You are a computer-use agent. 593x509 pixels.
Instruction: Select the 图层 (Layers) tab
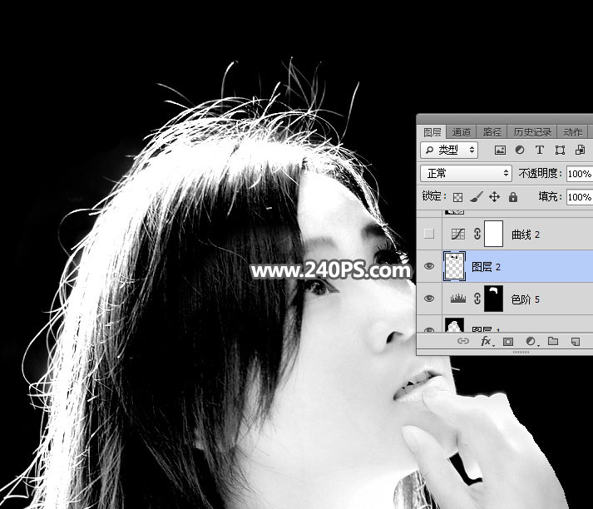click(432, 132)
